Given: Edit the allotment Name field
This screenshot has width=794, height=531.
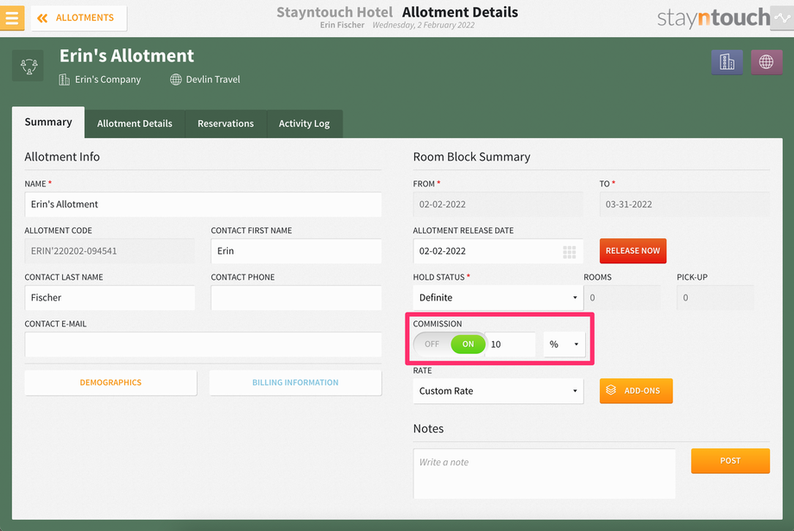Looking at the screenshot, I should coord(203,204).
